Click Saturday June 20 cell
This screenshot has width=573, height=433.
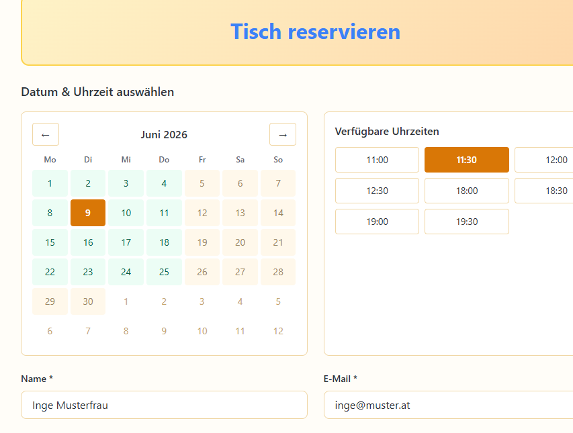click(x=240, y=242)
